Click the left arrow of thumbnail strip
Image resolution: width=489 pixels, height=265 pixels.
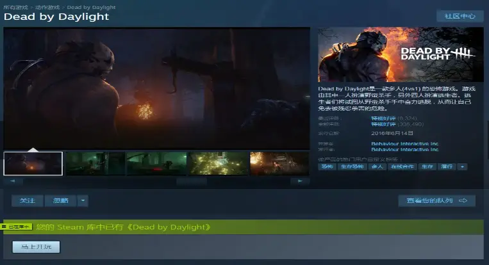(x=13, y=181)
